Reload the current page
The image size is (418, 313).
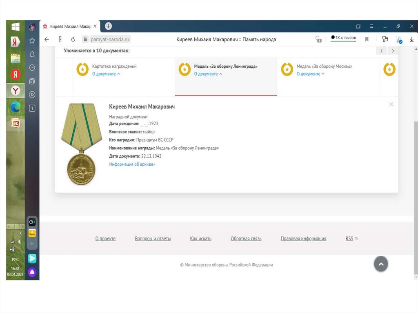(73, 40)
